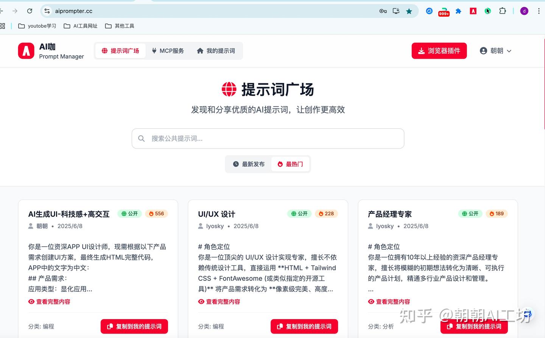Open the youtobe学习 bookmark folder

click(x=37, y=26)
